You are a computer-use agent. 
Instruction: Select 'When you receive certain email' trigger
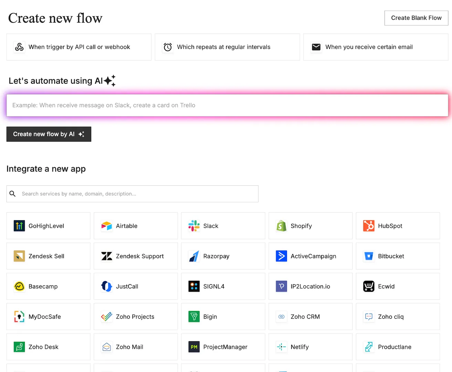[x=376, y=47]
